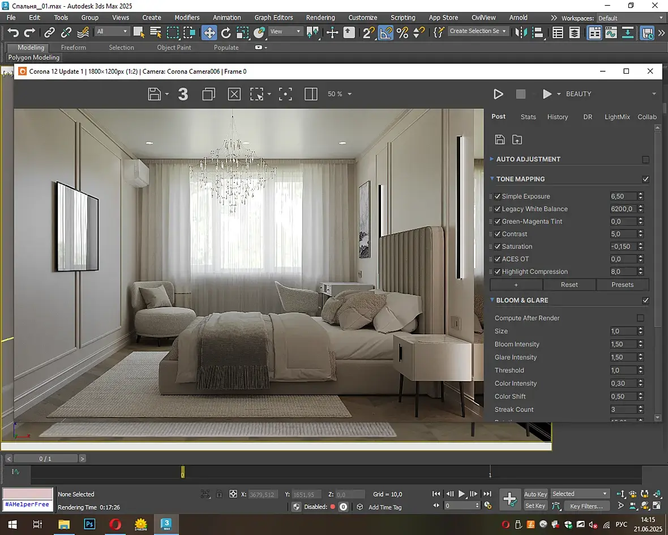Click the Save image icon in the Corona frame buffer
The width and height of the screenshot is (668, 535).
pyautogui.click(x=155, y=94)
